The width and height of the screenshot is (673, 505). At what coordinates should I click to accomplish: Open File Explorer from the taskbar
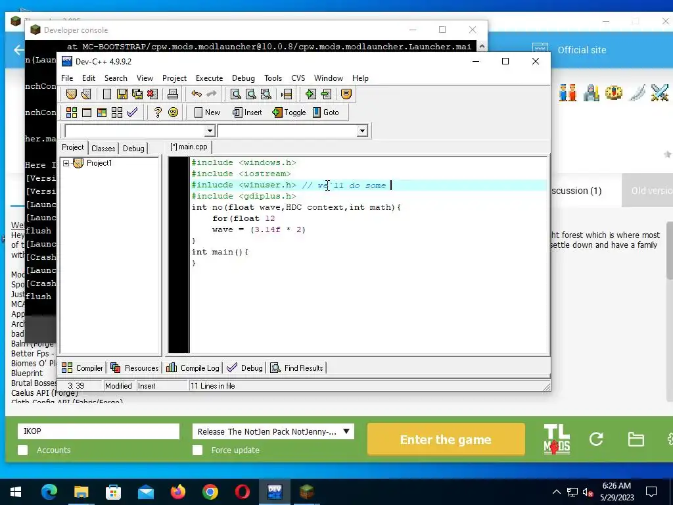(81, 492)
